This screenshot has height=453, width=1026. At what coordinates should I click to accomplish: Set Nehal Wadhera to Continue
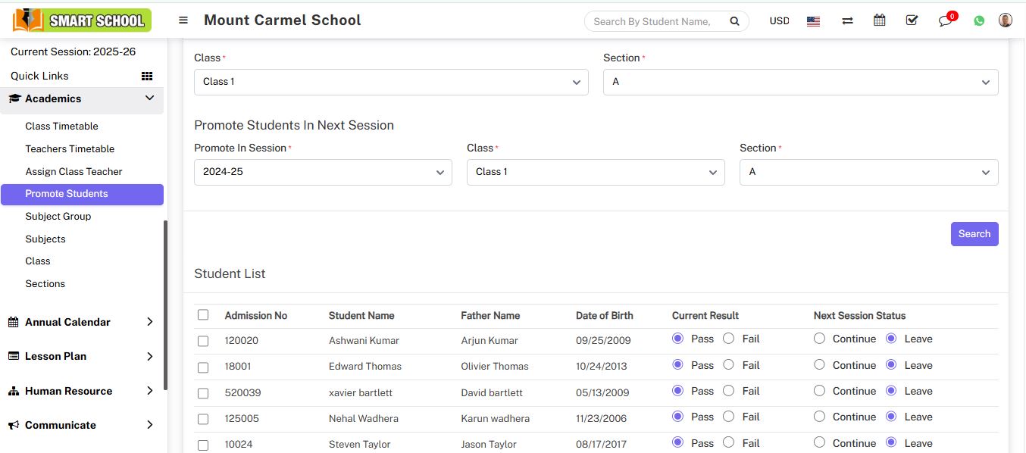[819, 417]
